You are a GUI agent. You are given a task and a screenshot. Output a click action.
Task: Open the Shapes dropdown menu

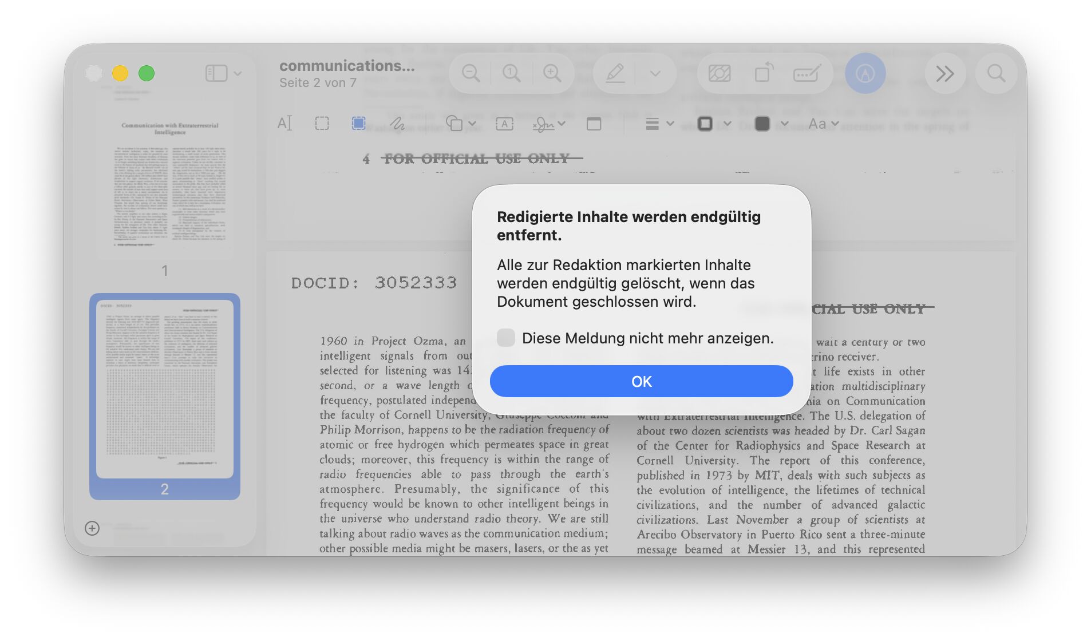(460, 124)
